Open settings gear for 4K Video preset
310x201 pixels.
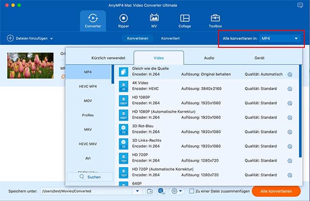(x=290, y=89)
